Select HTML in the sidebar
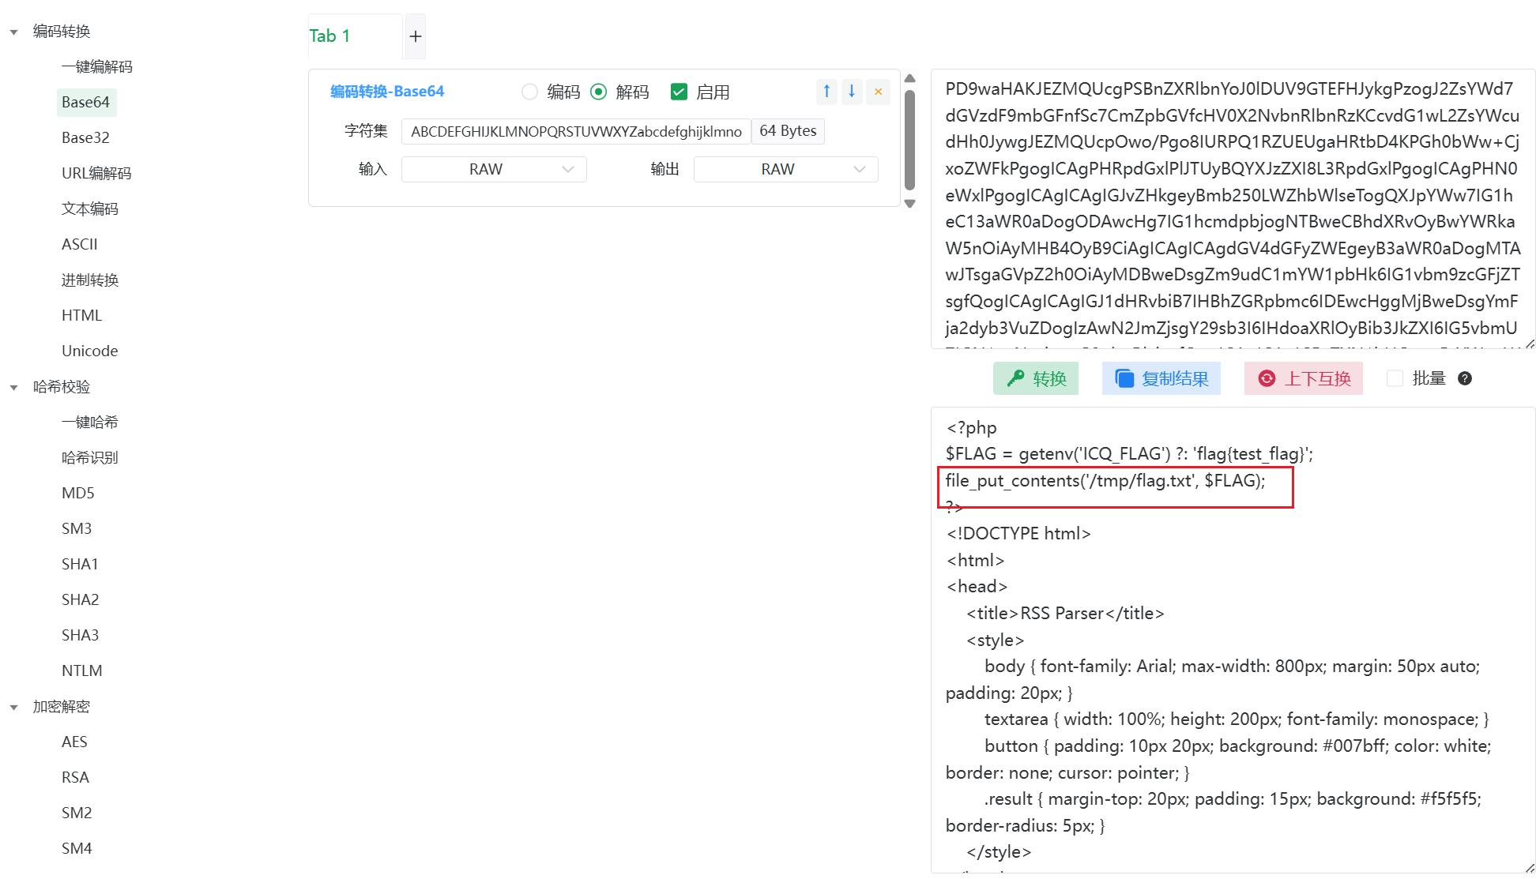This screenshot has height=879, width=1536. [82, 316]
